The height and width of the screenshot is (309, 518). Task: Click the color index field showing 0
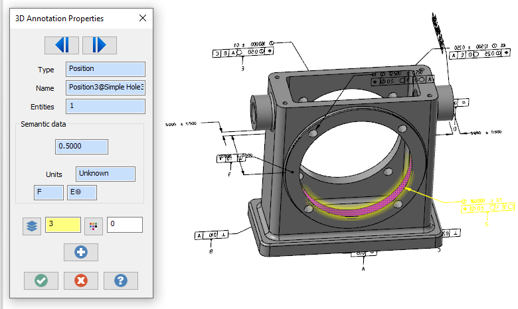tap(125, 225)
